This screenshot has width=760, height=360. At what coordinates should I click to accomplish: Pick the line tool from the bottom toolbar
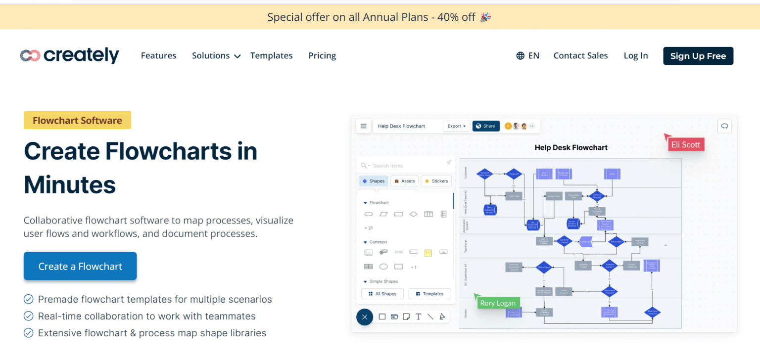tap(430, 316)
